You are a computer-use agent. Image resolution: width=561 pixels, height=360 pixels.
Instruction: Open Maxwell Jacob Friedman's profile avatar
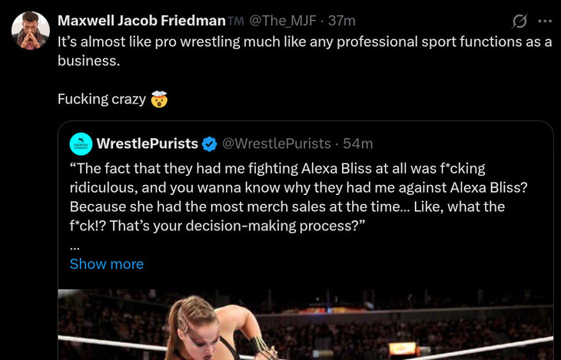coord(31,31)
